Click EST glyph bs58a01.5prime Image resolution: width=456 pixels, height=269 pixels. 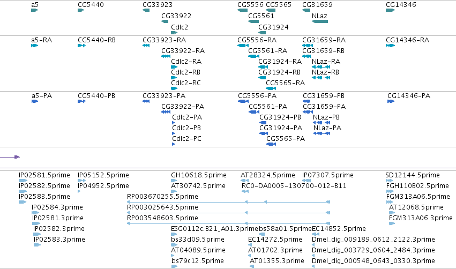(x=261, y=234)
